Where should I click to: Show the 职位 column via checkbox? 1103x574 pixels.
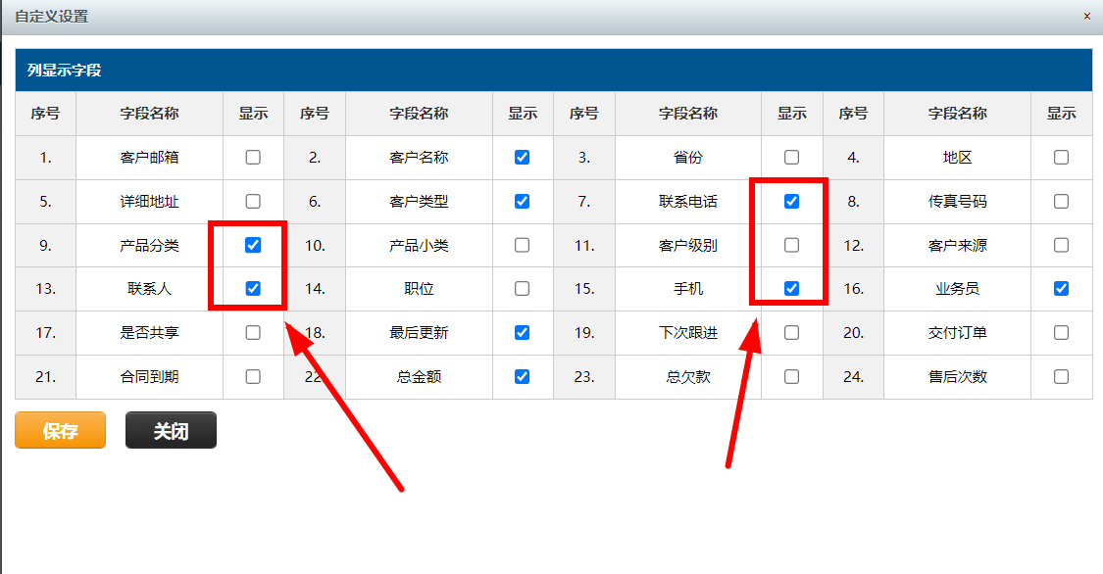(x=522, y=289)
